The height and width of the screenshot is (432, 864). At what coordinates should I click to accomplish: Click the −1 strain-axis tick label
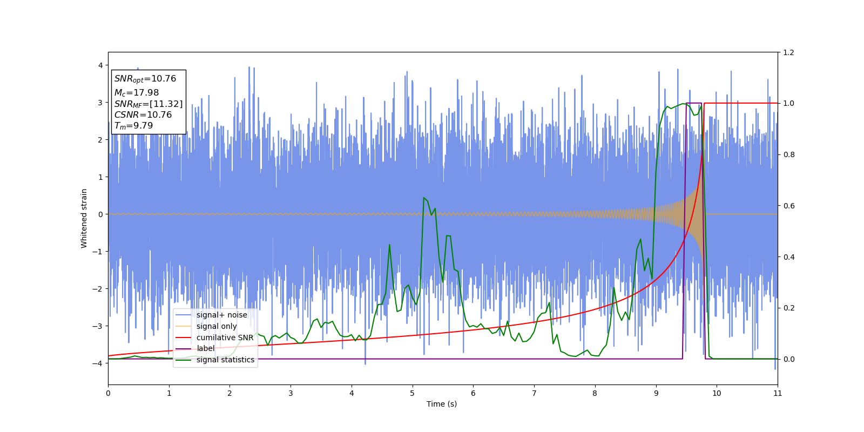pyautogui.click(x=98, y=252)
